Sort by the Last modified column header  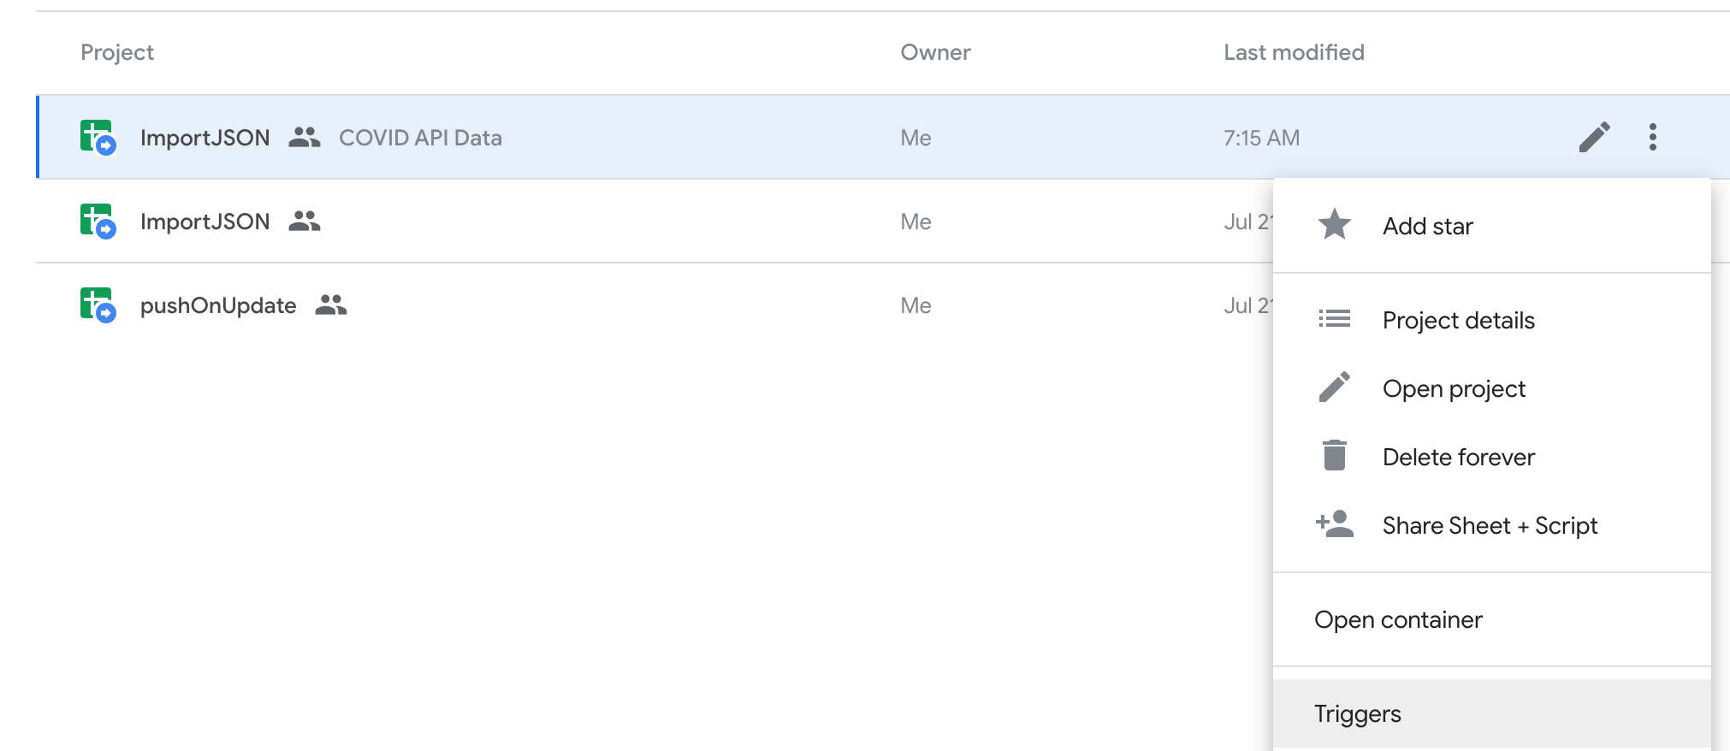point(1293,52)
